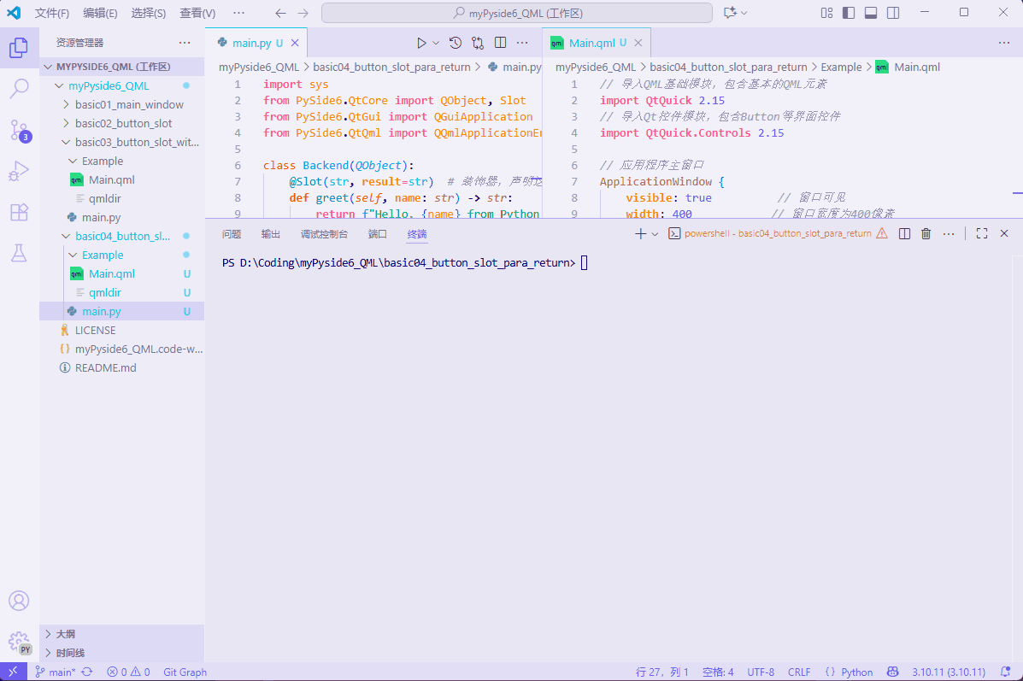Viewport: 1023px width, 681px height.
Task: Kill the terminal with trash icon
Action: coord(926,233)
